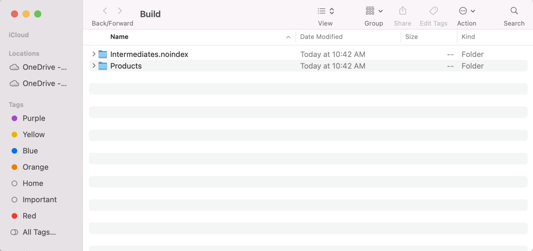Sort by Size column header
The image size is (533, 251).
pos(412,37)
